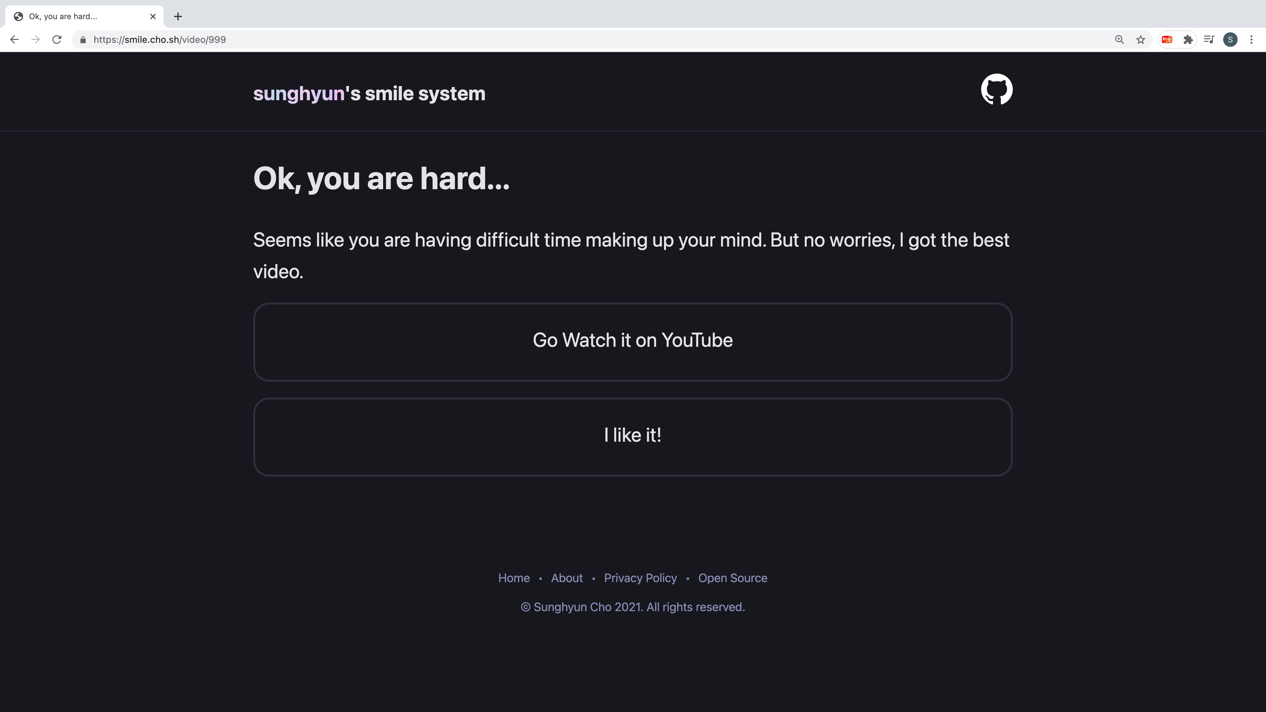Reload the current page
The width and height of the screenshot is (1266, 712).
click(x=57, y=40)
